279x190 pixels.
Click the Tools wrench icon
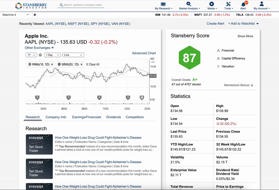[x=228, y=4]
